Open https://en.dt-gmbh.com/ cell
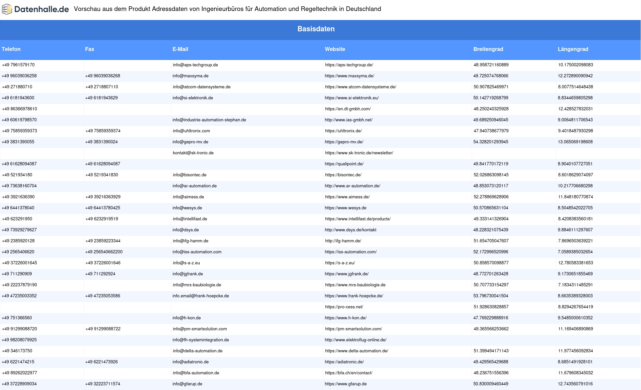641x390 pixels. click(348, 109)
